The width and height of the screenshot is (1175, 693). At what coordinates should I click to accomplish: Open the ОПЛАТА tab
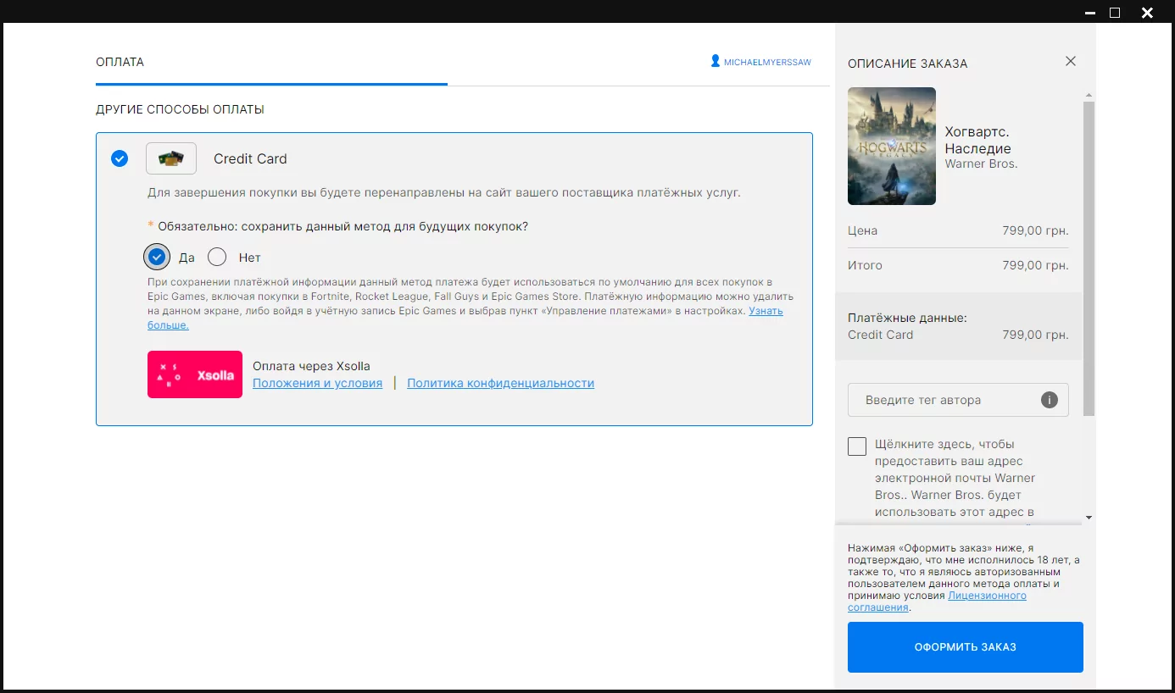pyautogui.click(x=120, y=62)
